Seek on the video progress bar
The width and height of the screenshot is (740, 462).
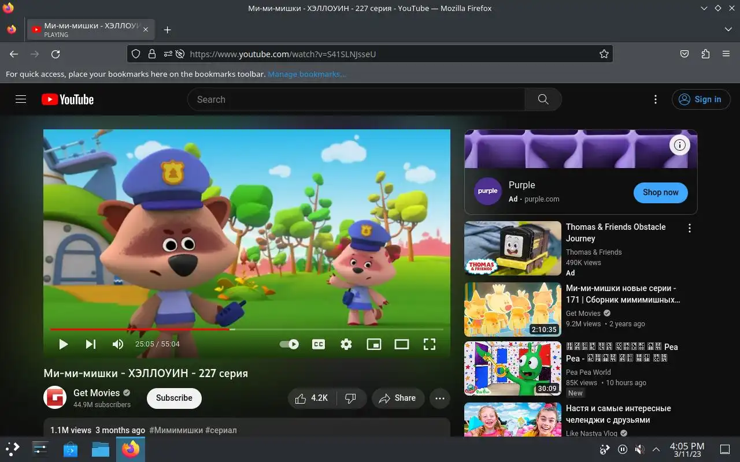coord(247,329)
